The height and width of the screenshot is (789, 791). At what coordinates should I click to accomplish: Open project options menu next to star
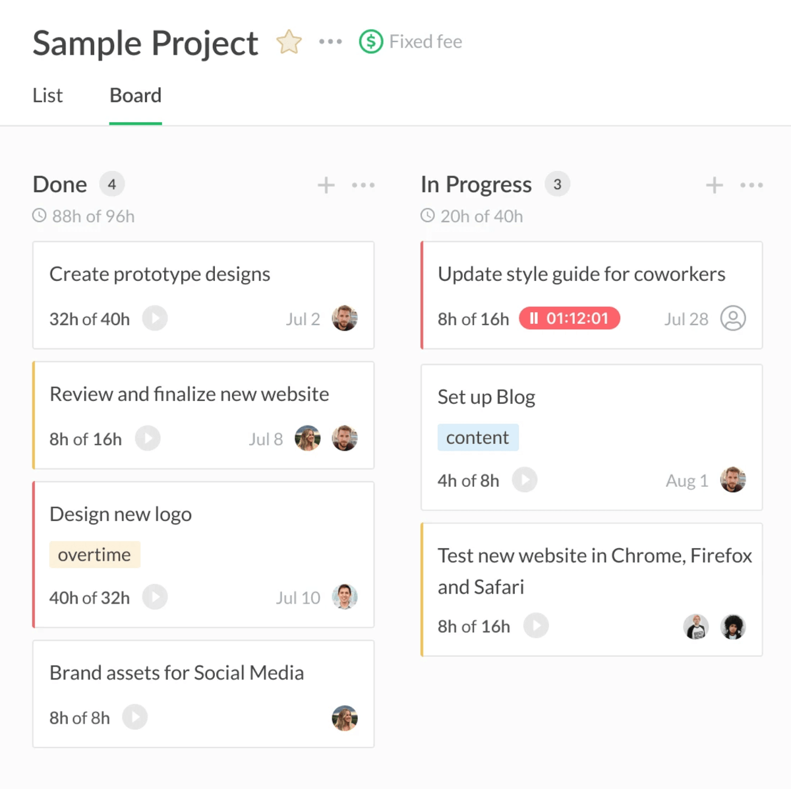pyautogui.click(x=330, y=42)
